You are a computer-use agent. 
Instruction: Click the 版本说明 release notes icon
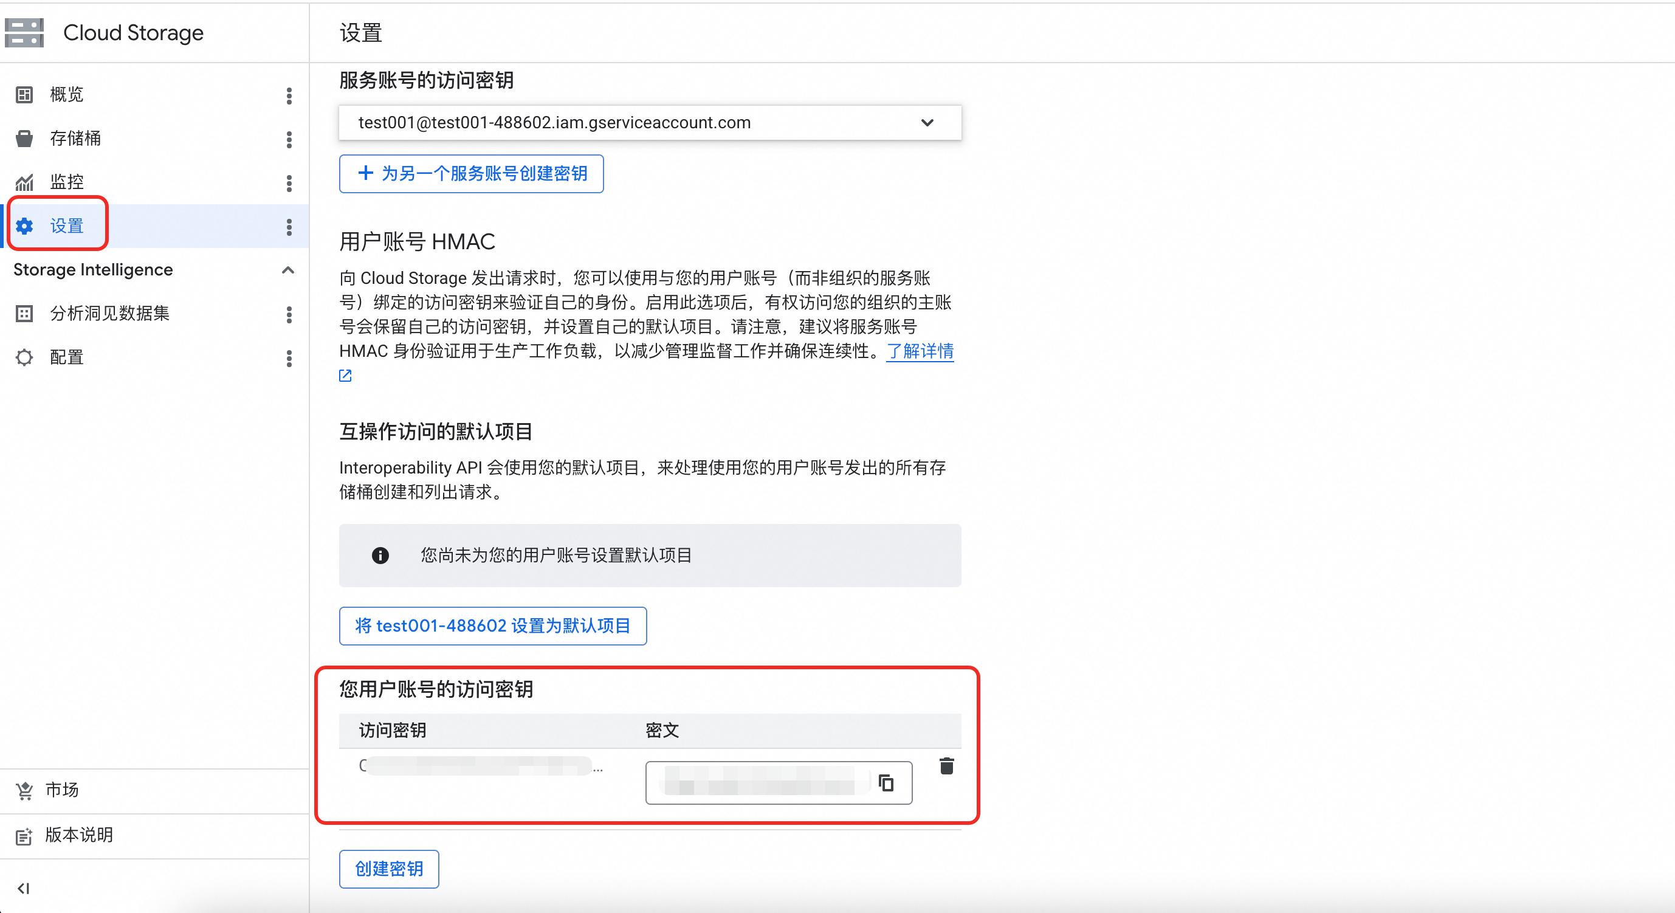coord(24,836)
